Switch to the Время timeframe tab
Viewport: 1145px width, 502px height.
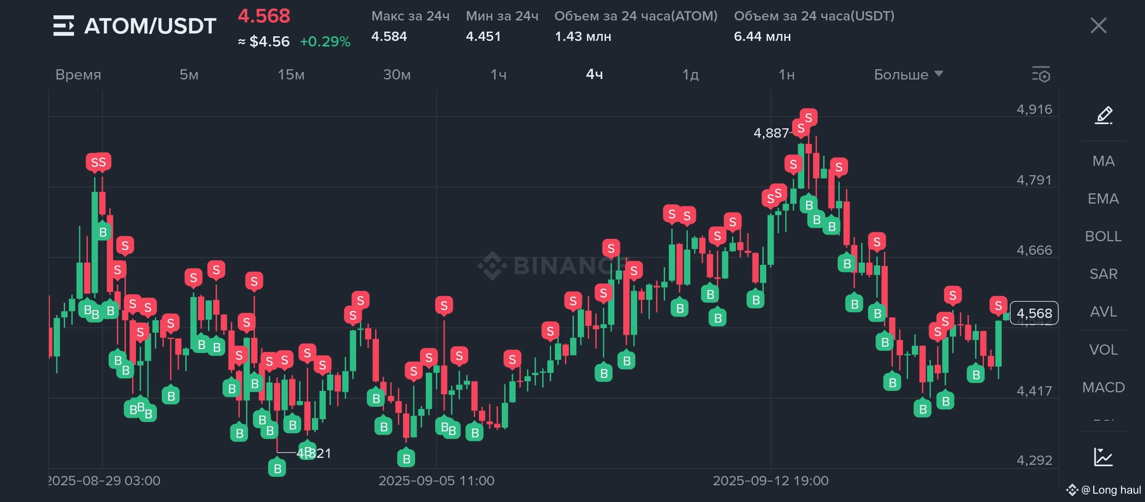tap(78, 74)
